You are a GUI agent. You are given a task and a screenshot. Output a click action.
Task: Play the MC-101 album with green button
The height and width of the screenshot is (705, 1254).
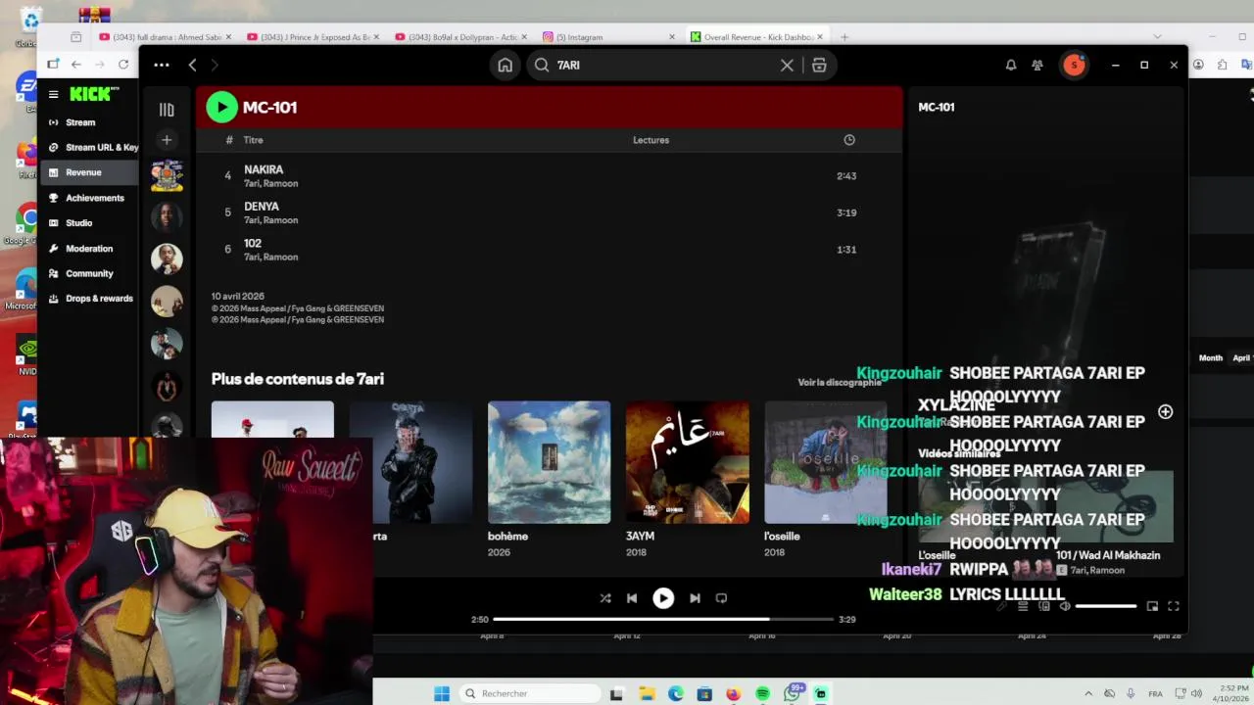pos(221,107)
